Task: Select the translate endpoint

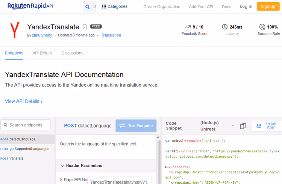Action: tap(27, 158)
